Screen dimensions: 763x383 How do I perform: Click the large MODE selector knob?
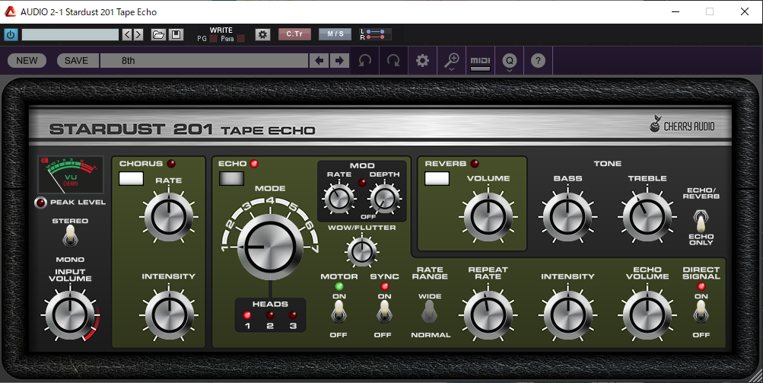click(269, 247)
